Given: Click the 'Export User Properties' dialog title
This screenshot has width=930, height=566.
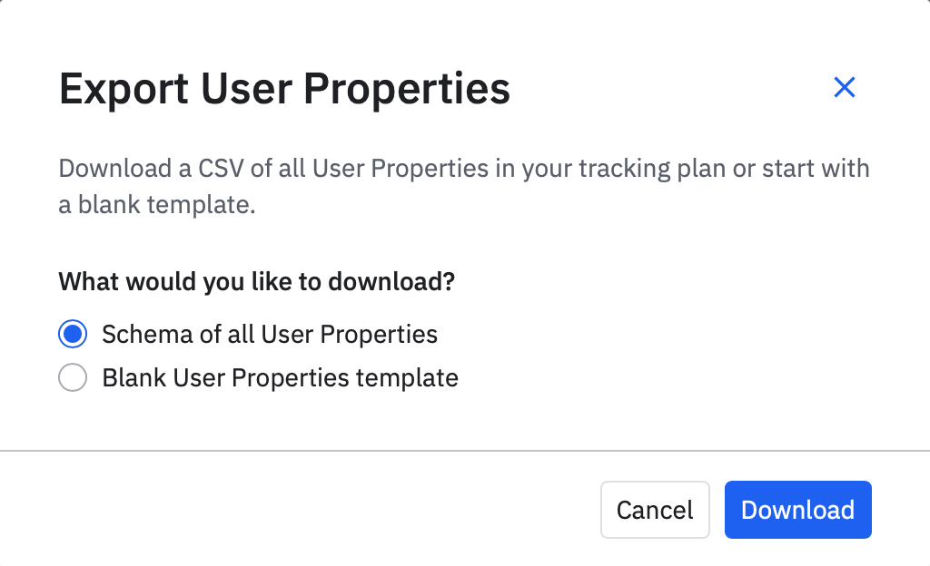Looking at the screenshot, I should 284,90.
